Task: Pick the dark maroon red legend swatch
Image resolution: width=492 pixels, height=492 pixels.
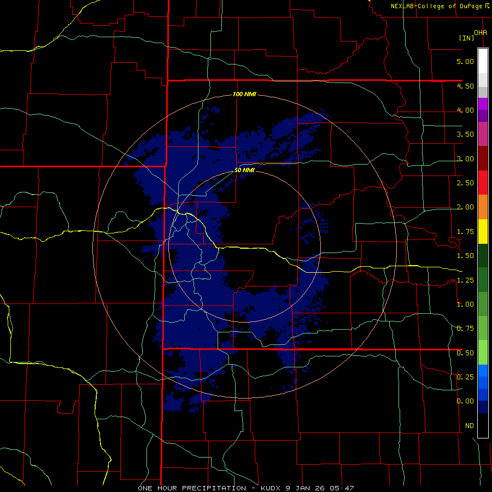Action: (x=483, y=158)
